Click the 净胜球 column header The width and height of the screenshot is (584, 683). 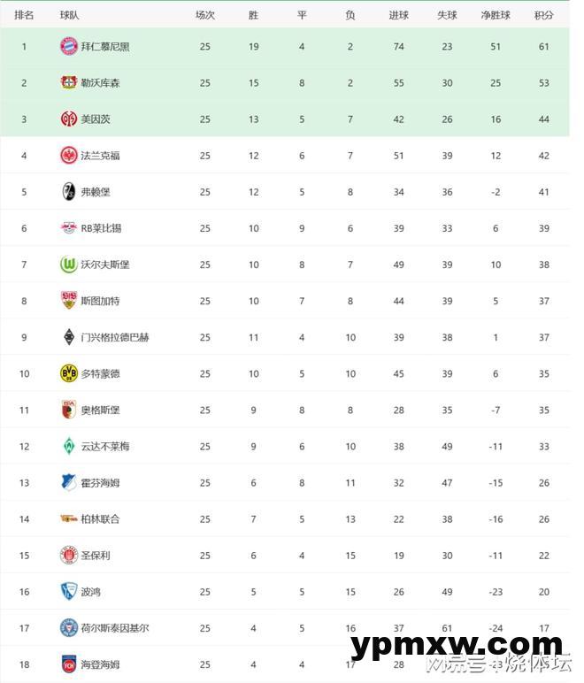point(496,15)
